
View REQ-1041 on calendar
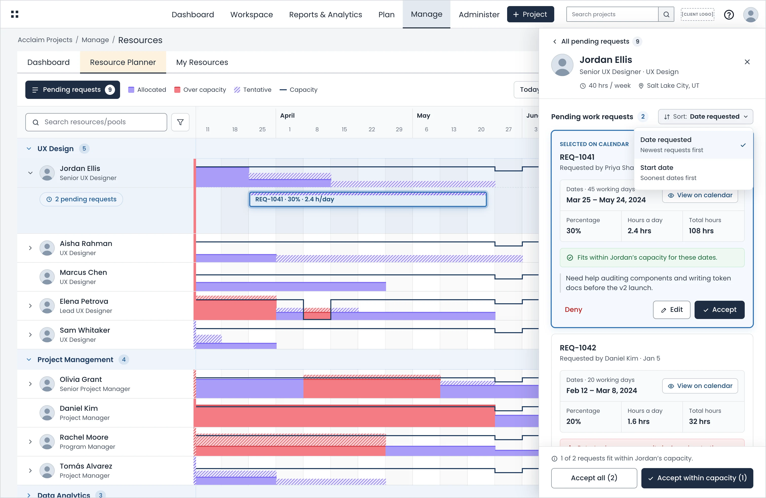pos(700,195)
